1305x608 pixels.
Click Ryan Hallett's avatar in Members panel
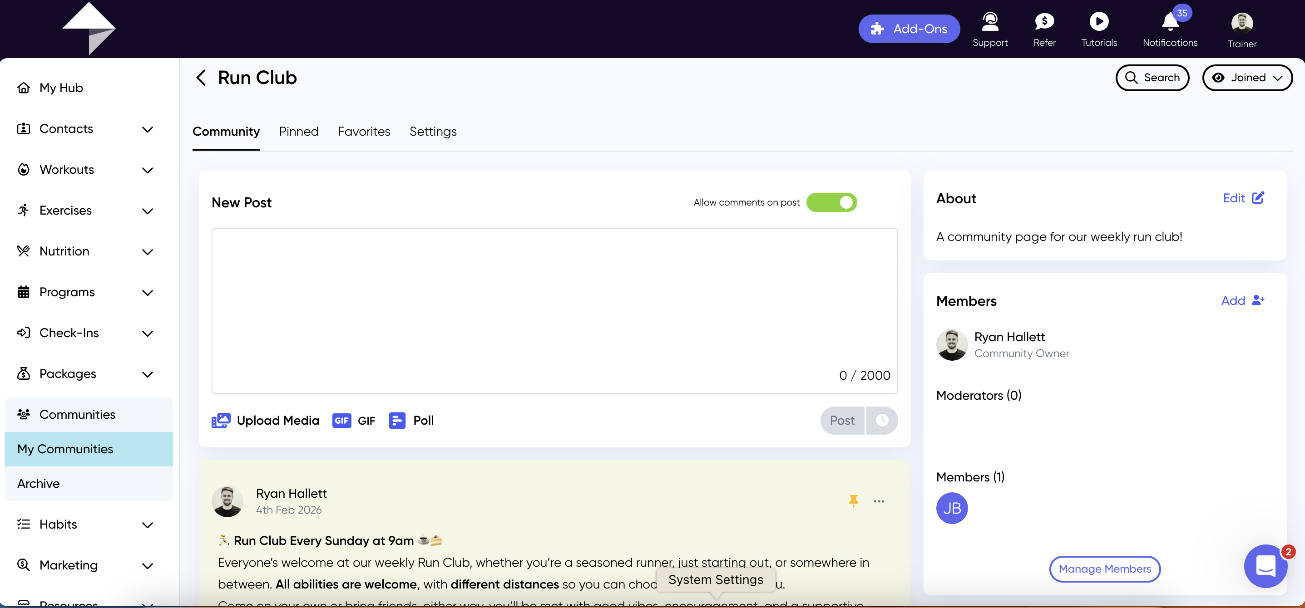952,345
